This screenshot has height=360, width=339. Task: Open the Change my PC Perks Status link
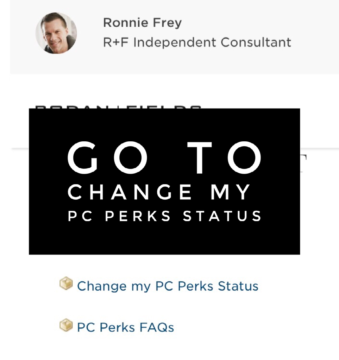point(168,286)
